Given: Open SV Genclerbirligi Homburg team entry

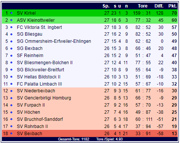Looking at the screenshot, I should (x=44, y=98).
